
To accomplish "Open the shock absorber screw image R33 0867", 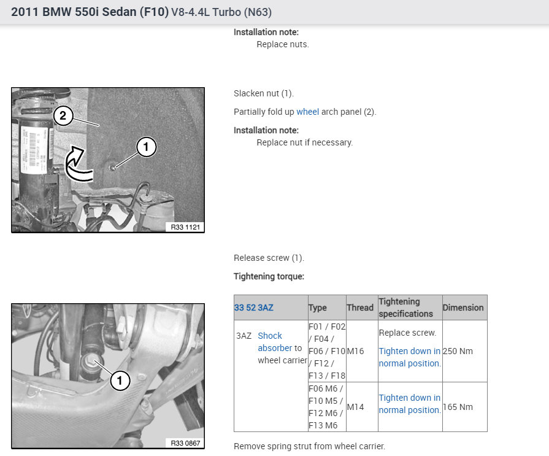I will click(x=108, y=376).
